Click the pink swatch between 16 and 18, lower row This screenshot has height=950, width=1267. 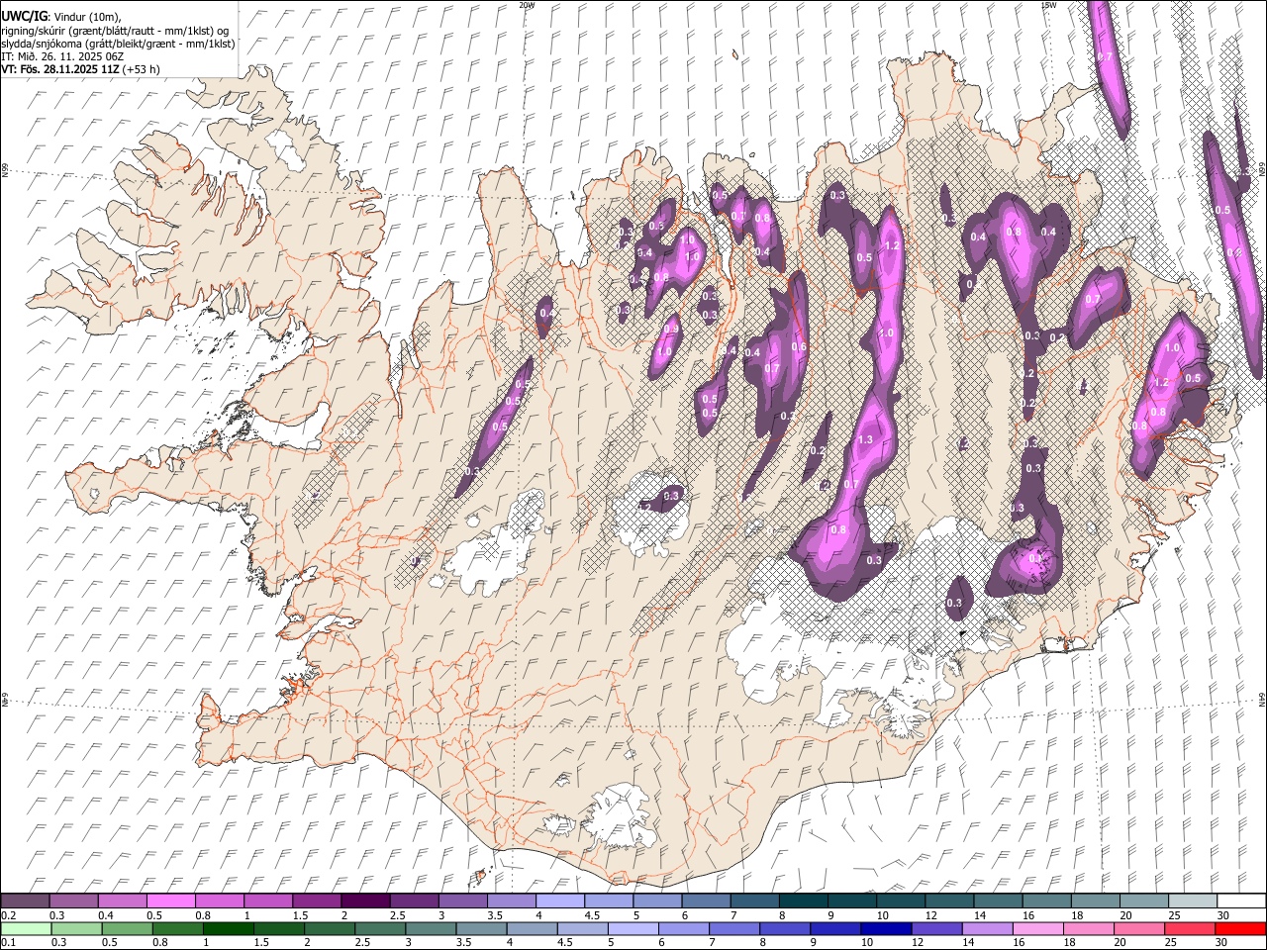pos(1037,928)
